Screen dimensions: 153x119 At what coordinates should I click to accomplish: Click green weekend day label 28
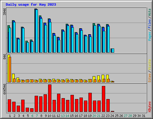coord(130,116)
